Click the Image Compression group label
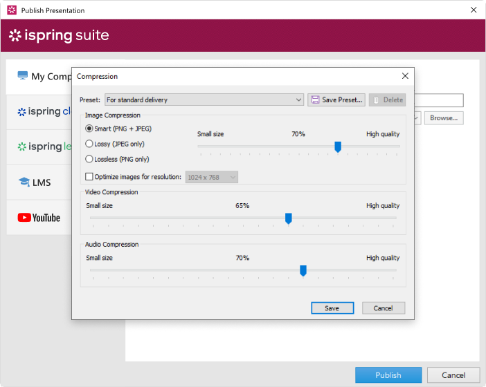The width and height of the screenshot is (486, 387). [113, 115]
